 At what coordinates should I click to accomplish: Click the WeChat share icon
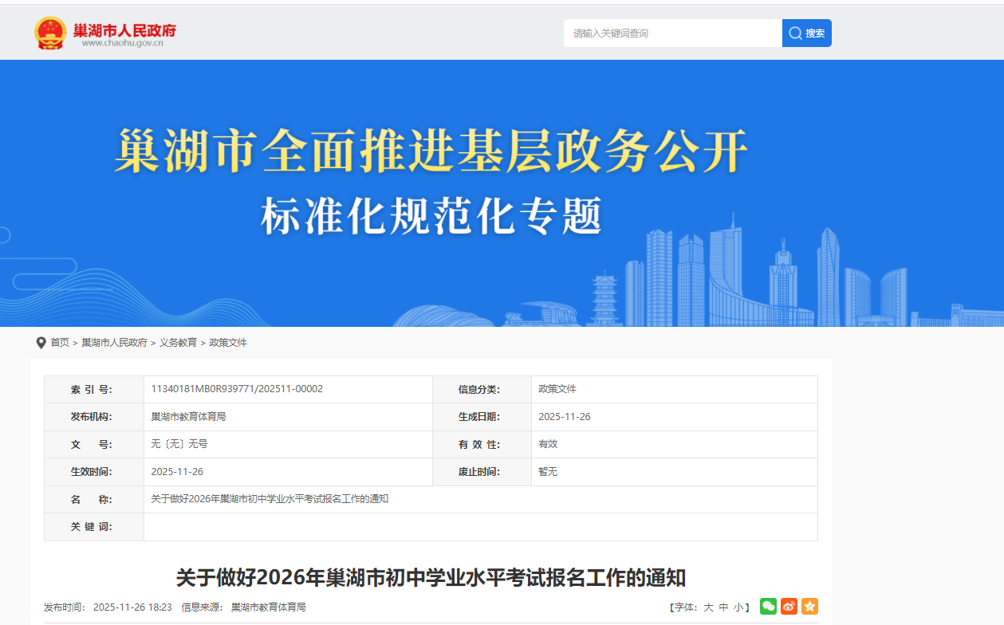coord(768,607)
